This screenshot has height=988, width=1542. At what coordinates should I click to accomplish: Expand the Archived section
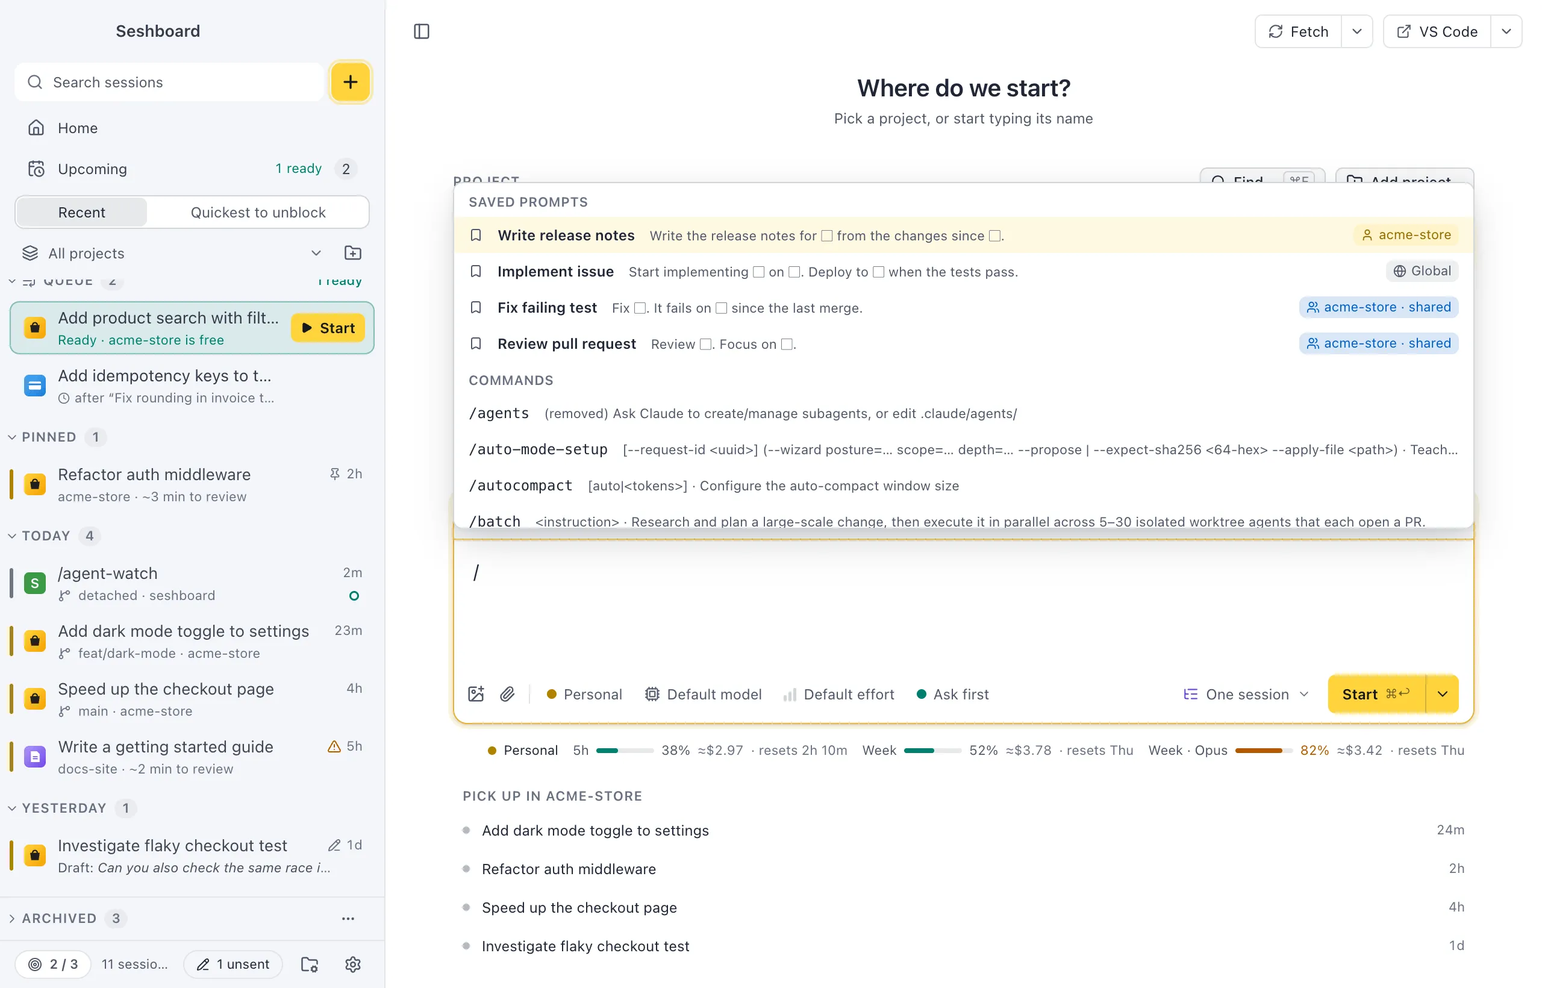12,919
